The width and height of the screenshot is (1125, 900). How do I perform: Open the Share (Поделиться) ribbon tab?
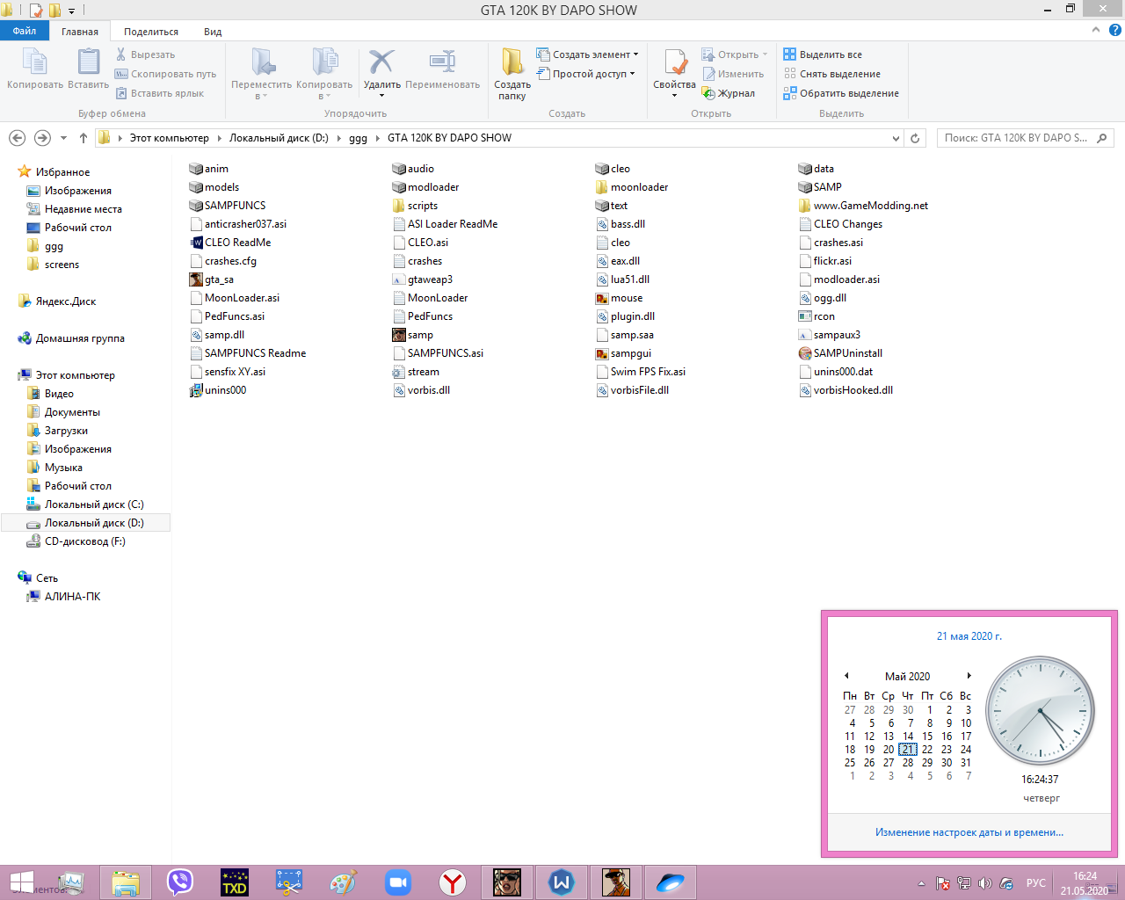click(151, 32)
